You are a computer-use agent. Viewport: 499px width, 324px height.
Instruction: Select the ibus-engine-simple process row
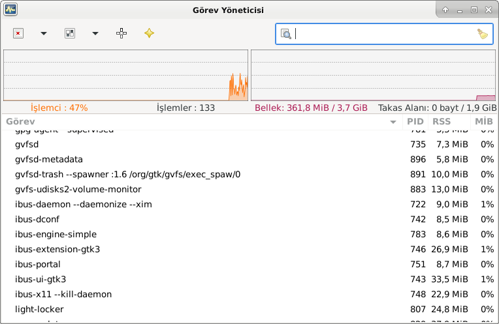click(249, 234)
